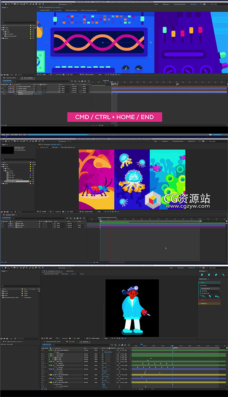Toggle Snapping checkbox in the tripleSplit window
The image size is (228, 397).
(x=59, y=141)
